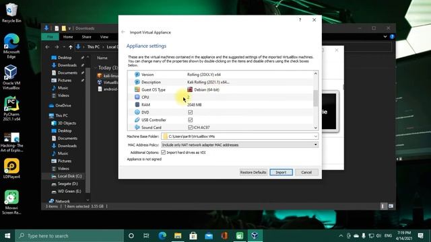This screenshot has width=431, height=242.
Task: Click the Windows Start button
Action: (7, 236)
